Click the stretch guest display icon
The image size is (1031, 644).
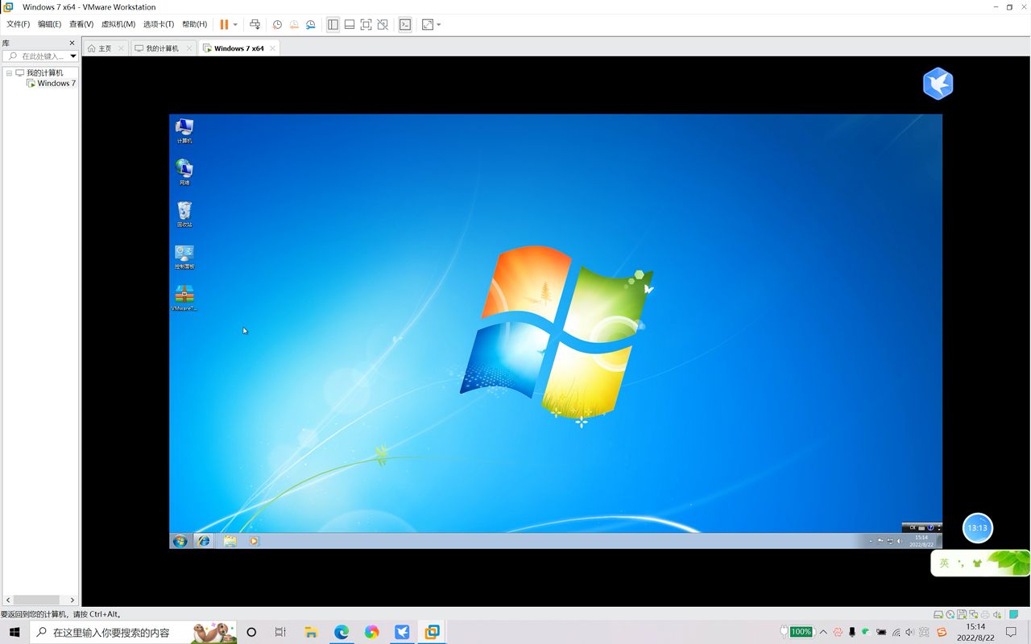click(428, 25)
